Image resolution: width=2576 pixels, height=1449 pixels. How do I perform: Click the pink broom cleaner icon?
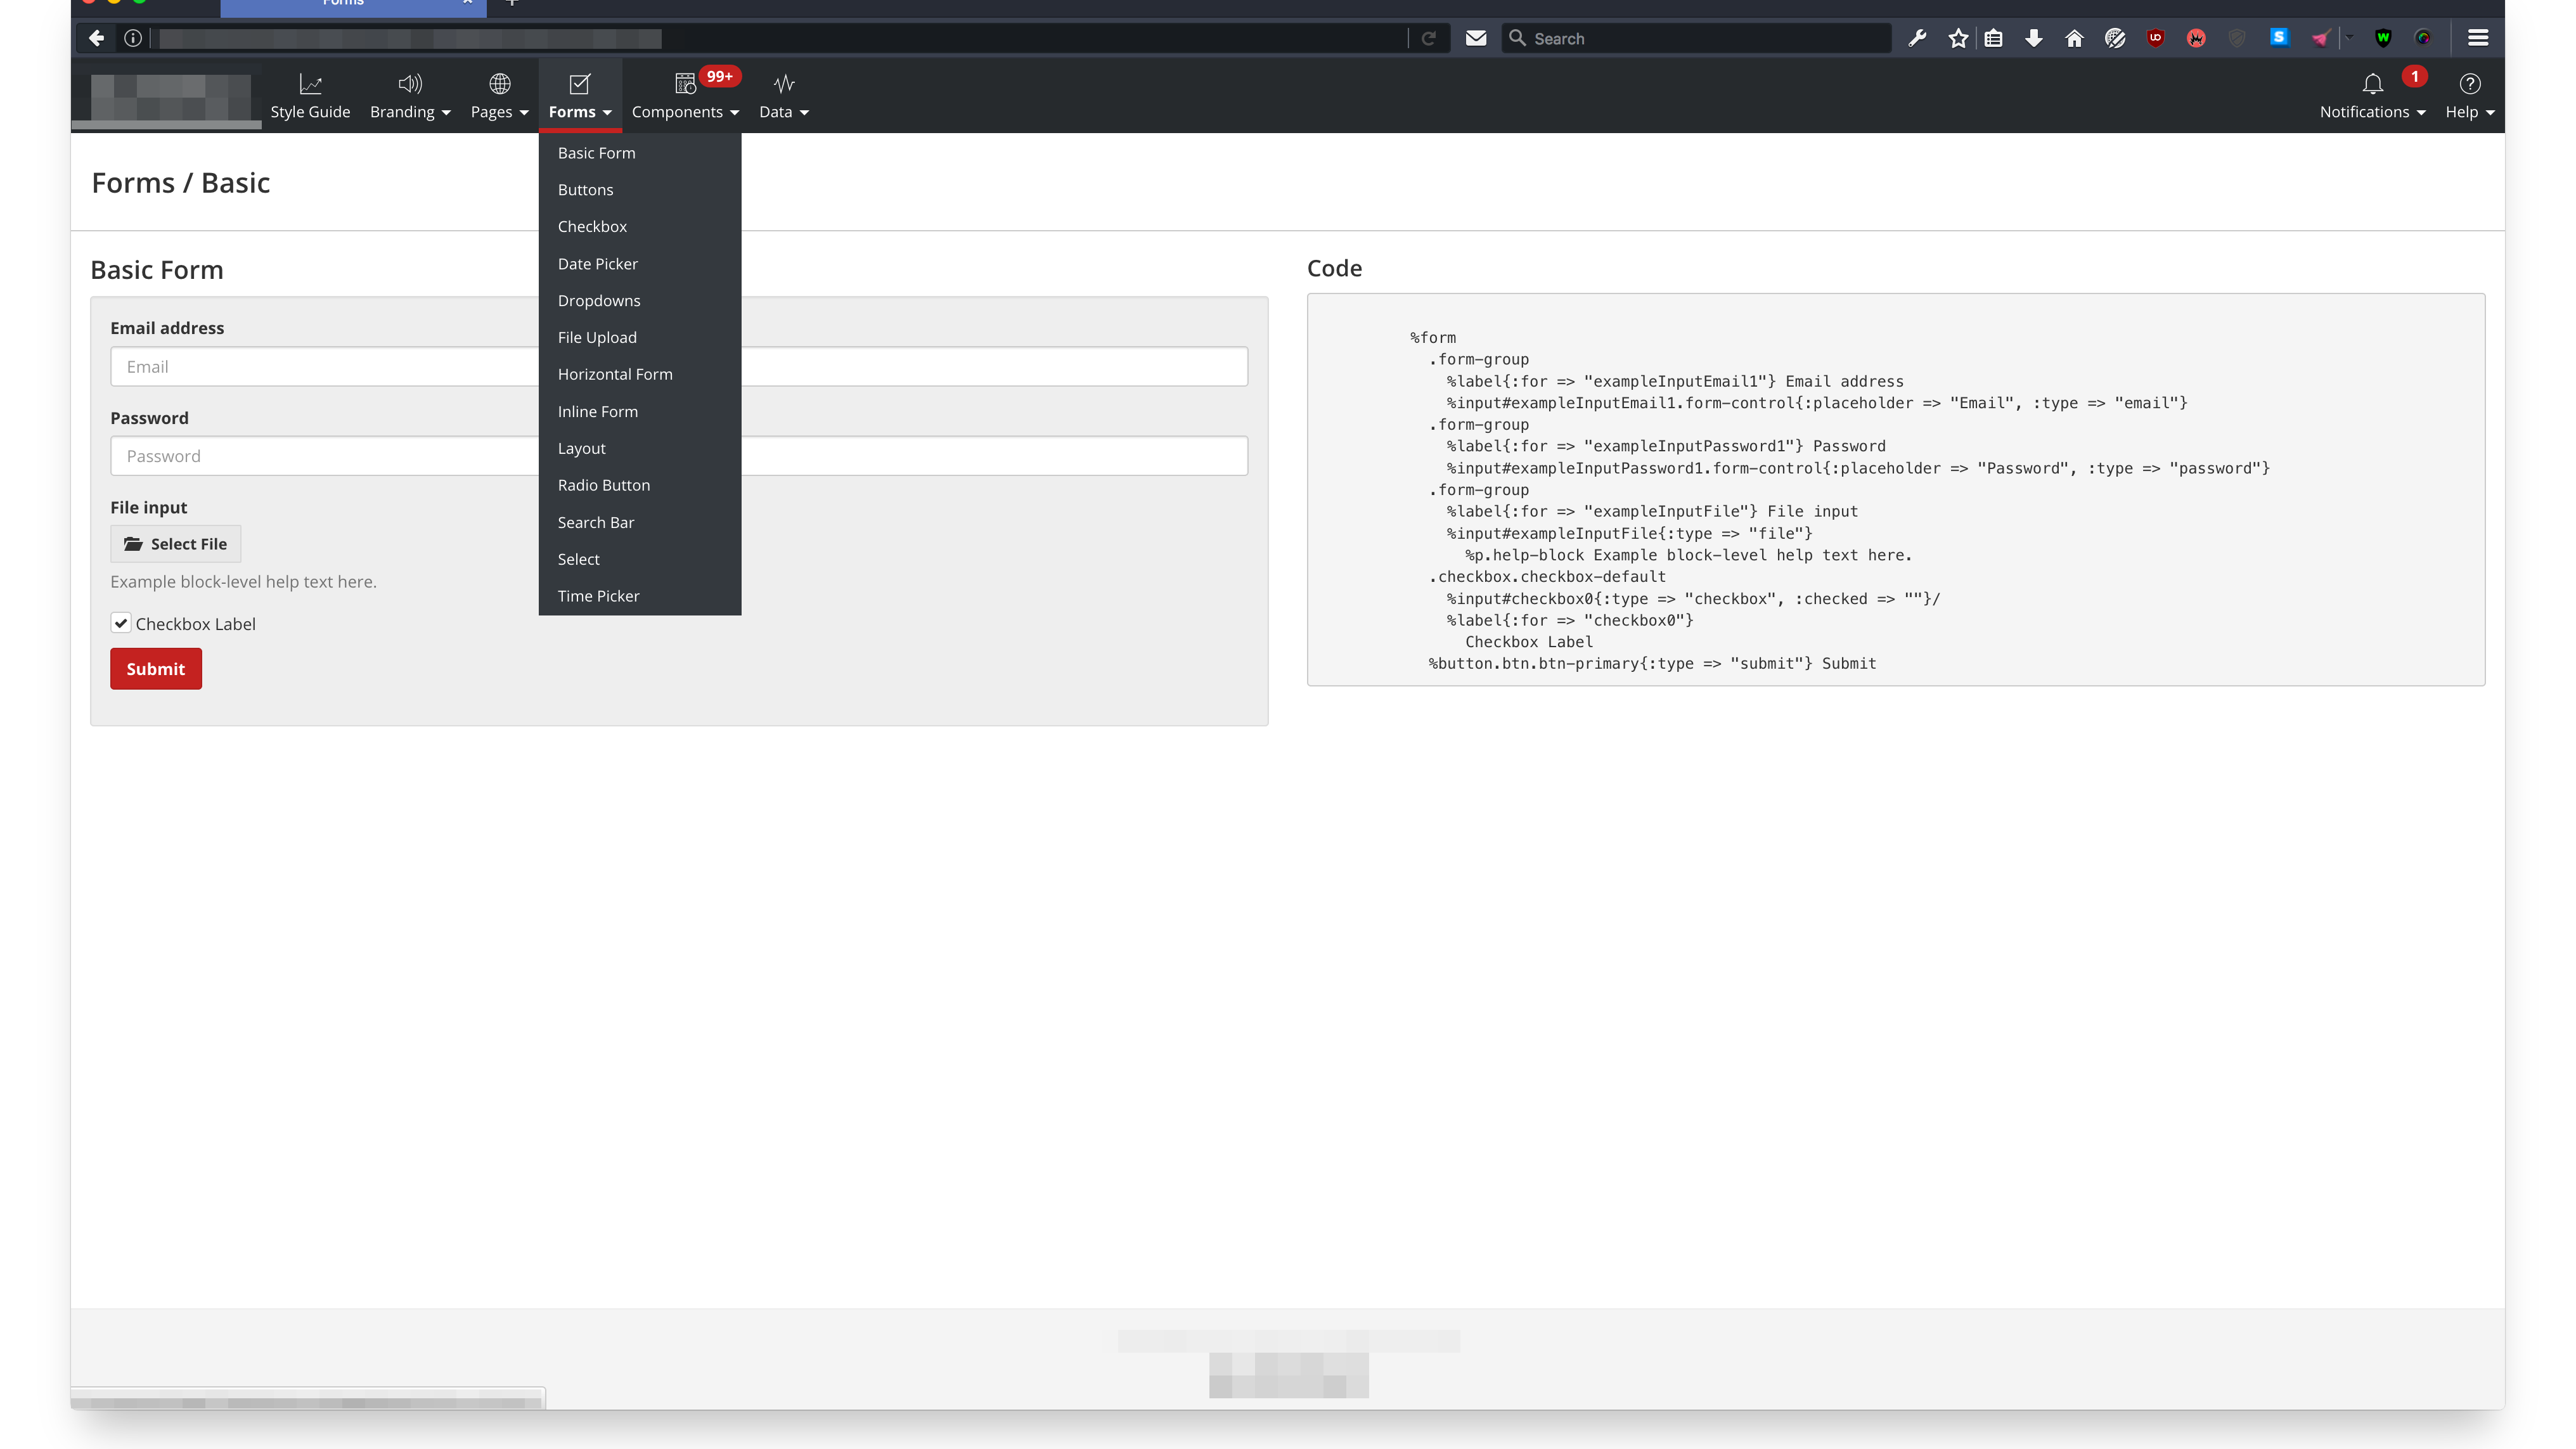click(x=2320, y=38)
